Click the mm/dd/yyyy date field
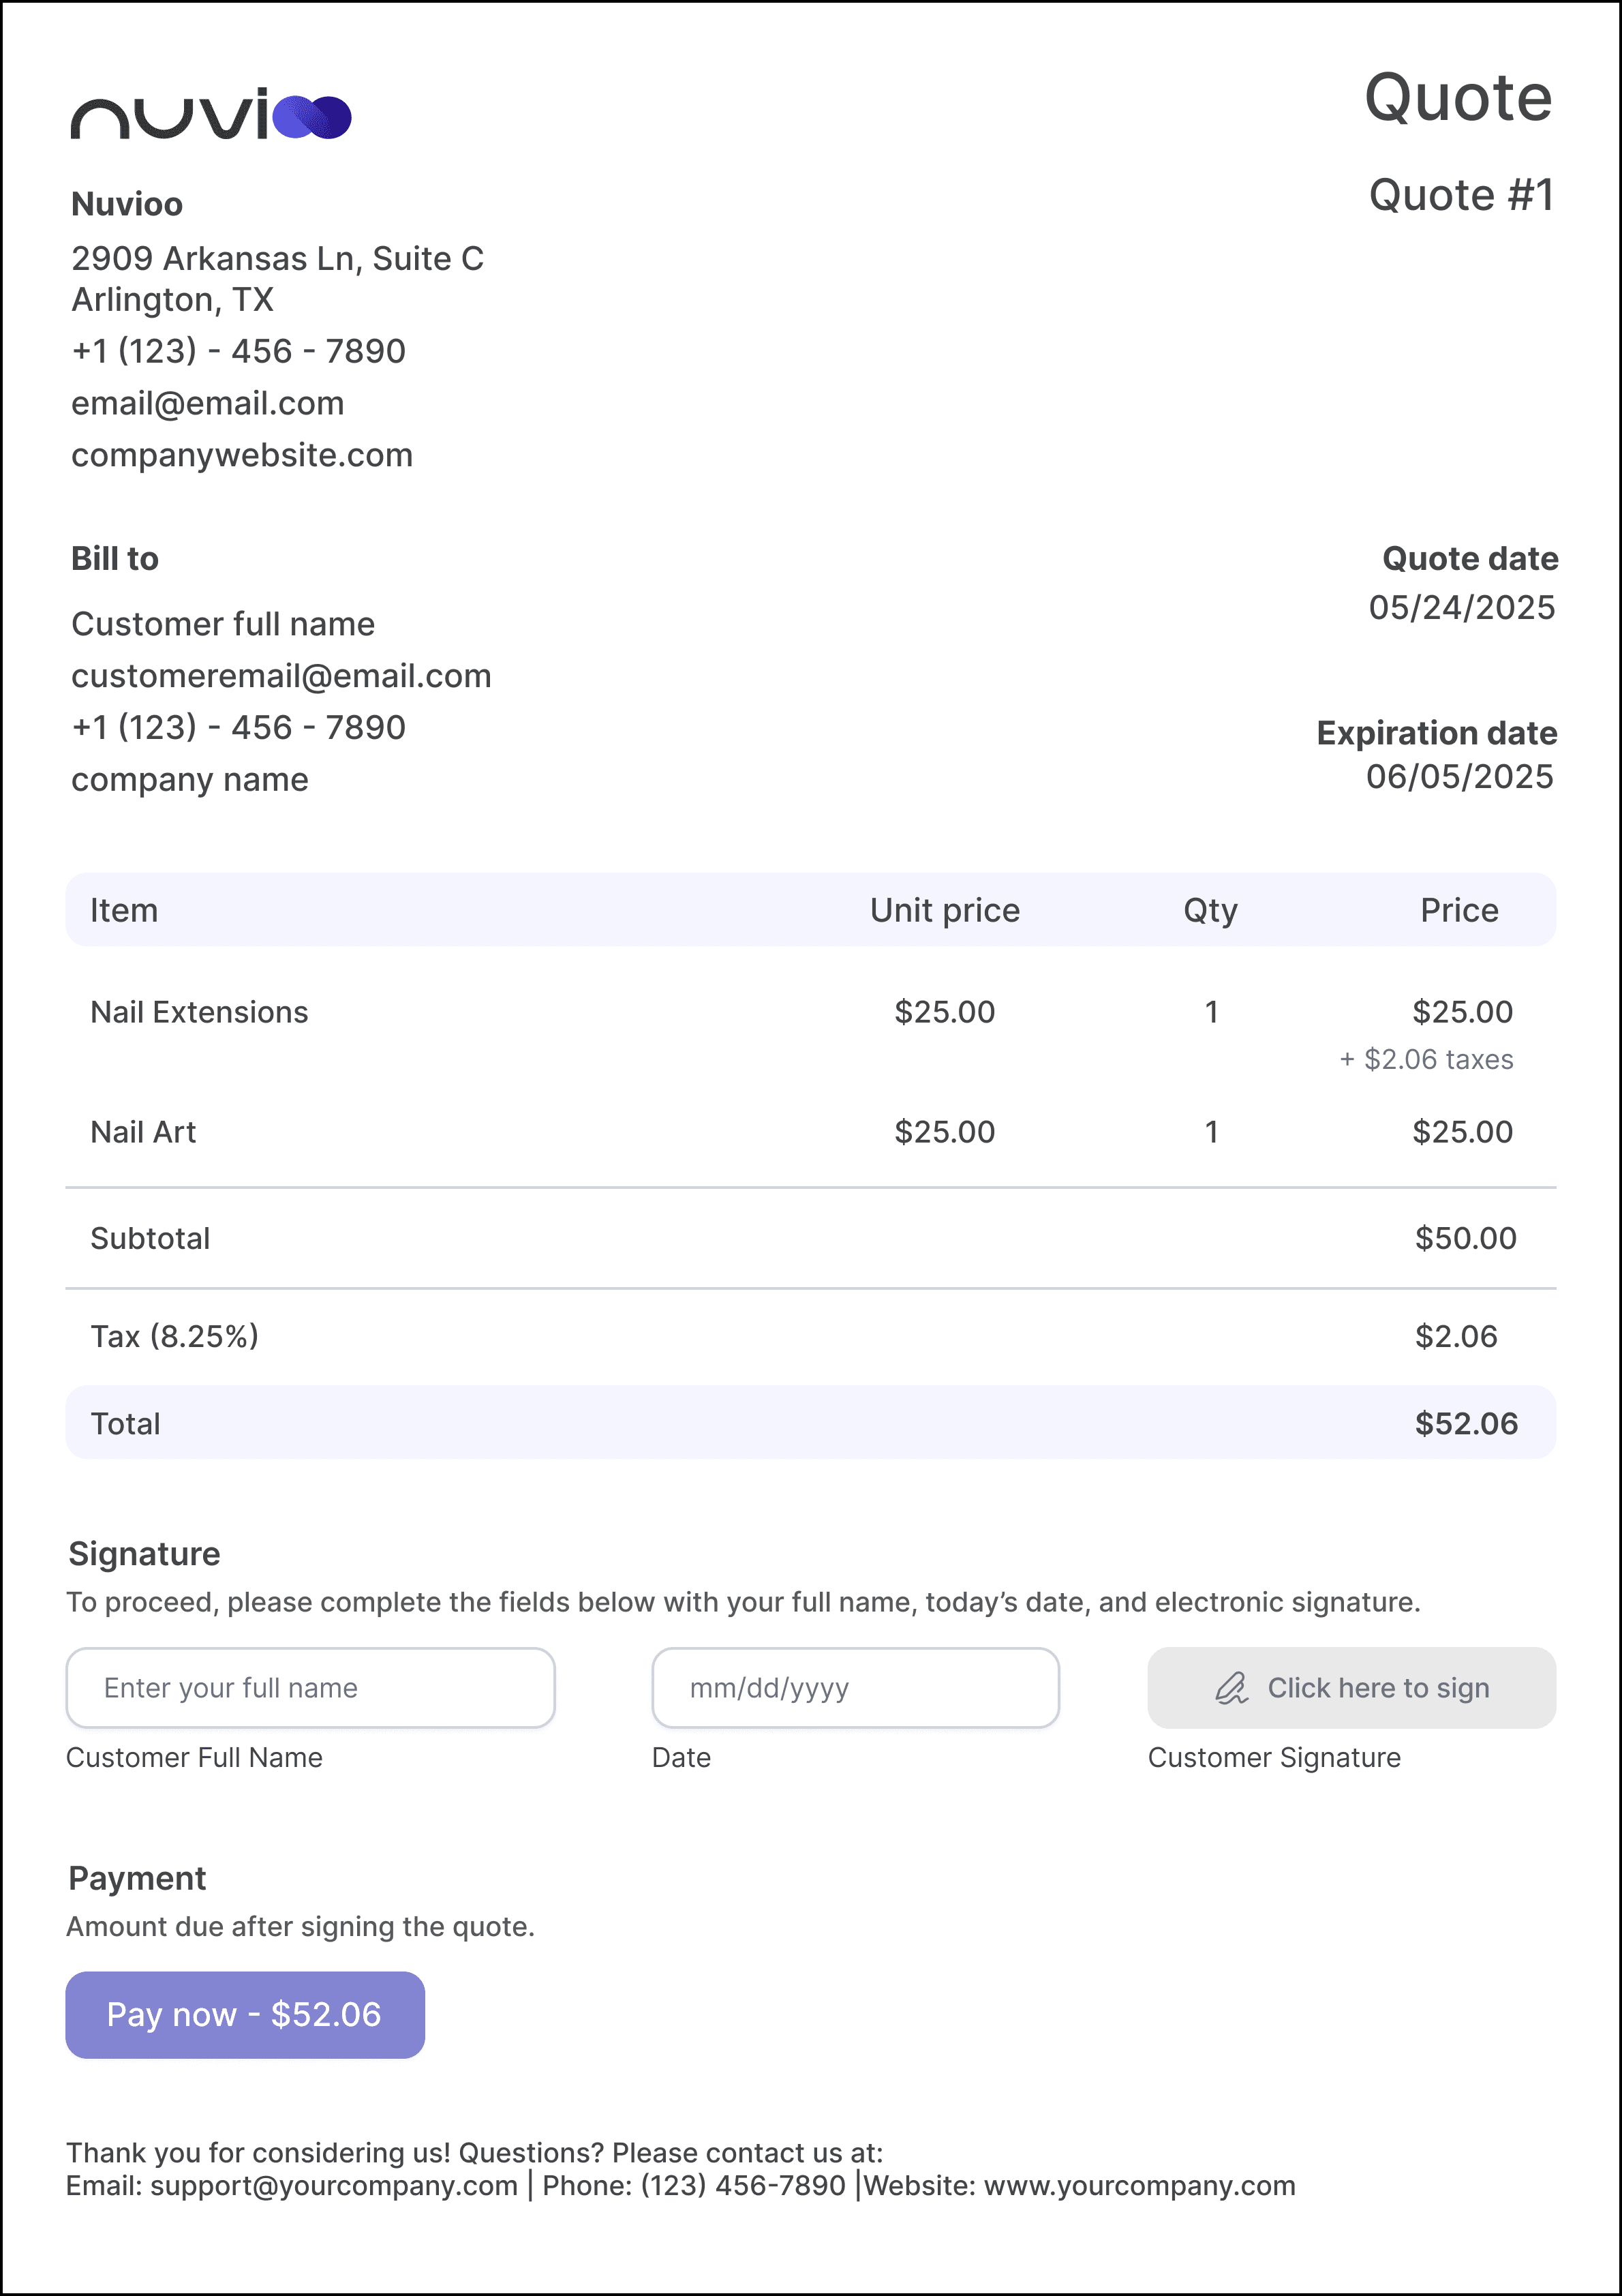The width and height of the screenshot is (1622, 2296). [x=855, y=1688]
